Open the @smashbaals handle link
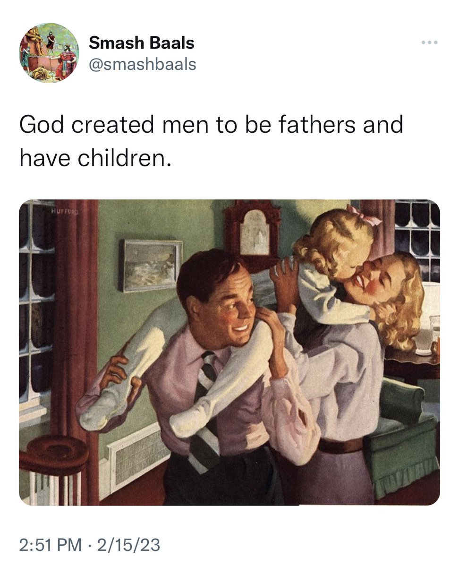Screen dimensions: 459x567 pyautogui.click(x=142, y=64)
